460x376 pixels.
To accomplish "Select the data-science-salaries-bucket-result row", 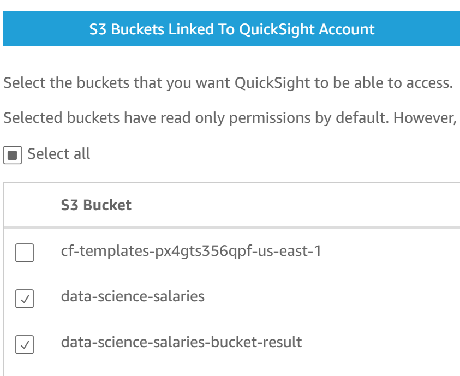I will (181, 342).
